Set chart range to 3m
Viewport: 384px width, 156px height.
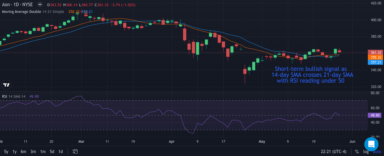pyautogui.click(x=33, y=152)
